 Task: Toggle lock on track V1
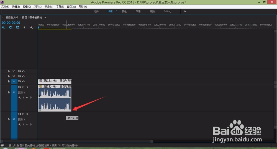pos(9,81)
